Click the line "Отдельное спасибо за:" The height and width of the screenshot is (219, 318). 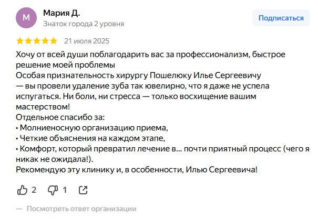(61, 116)
